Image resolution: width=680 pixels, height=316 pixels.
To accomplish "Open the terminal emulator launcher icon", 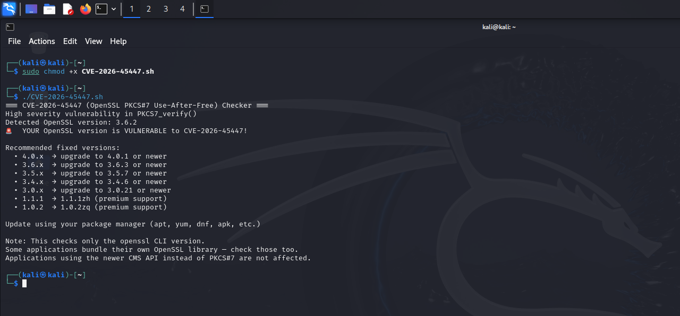I will point(101,9).
